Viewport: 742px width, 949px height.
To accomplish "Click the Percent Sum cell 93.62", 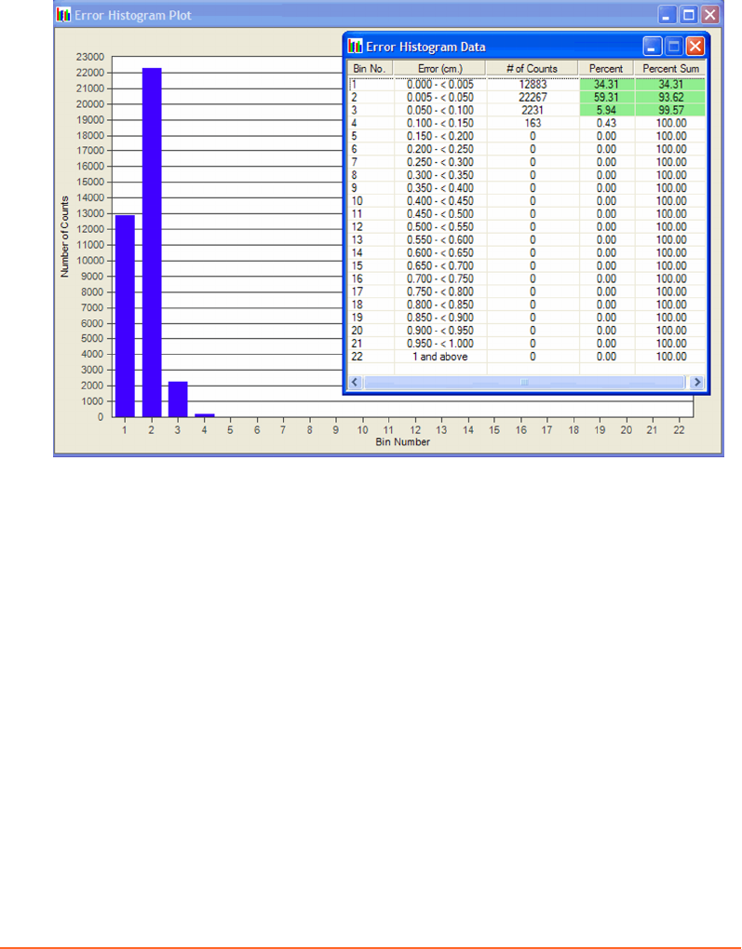I will [671, 98].
